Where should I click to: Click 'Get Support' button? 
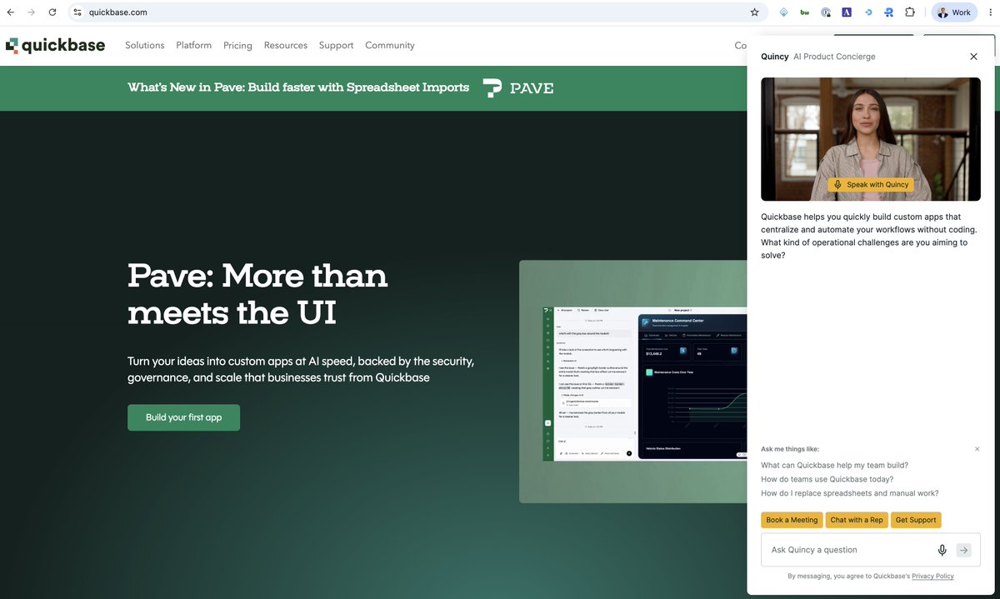click(x=916, y=520)
